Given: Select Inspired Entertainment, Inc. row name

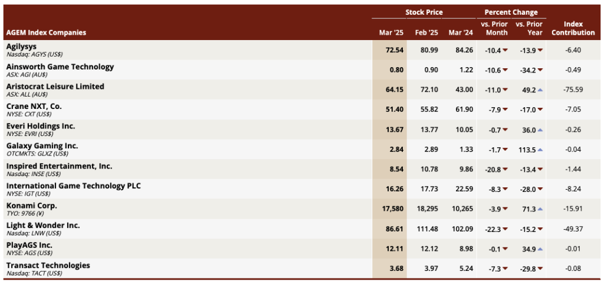Looking at the screenshot, I should (60, 166).
